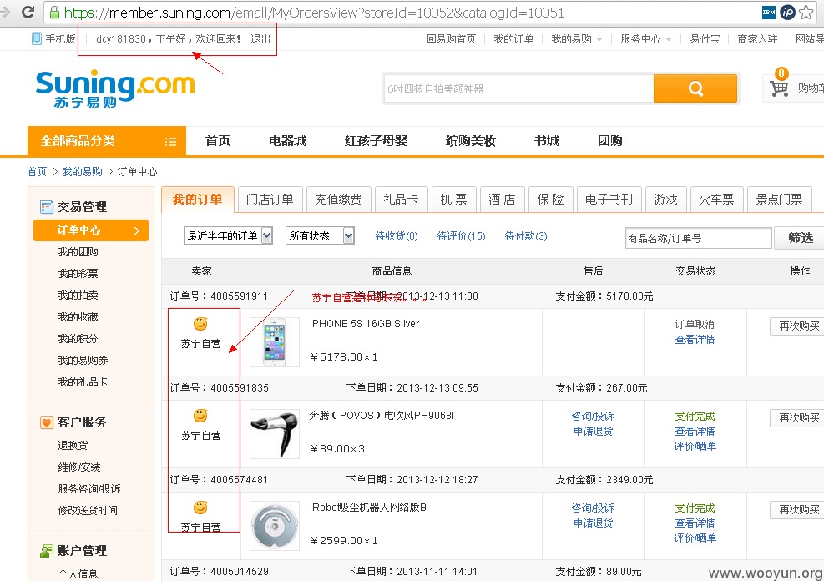The width and height of the screenshot is (824, 581).
Task: Click 申请退货 for POVOS hair dryer order
Action: [593, 432]
